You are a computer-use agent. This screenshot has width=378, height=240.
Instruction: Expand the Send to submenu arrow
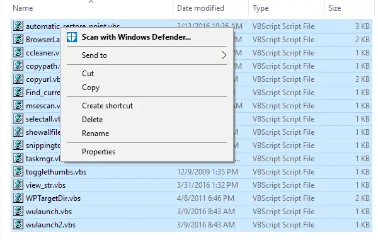[224, 55]
